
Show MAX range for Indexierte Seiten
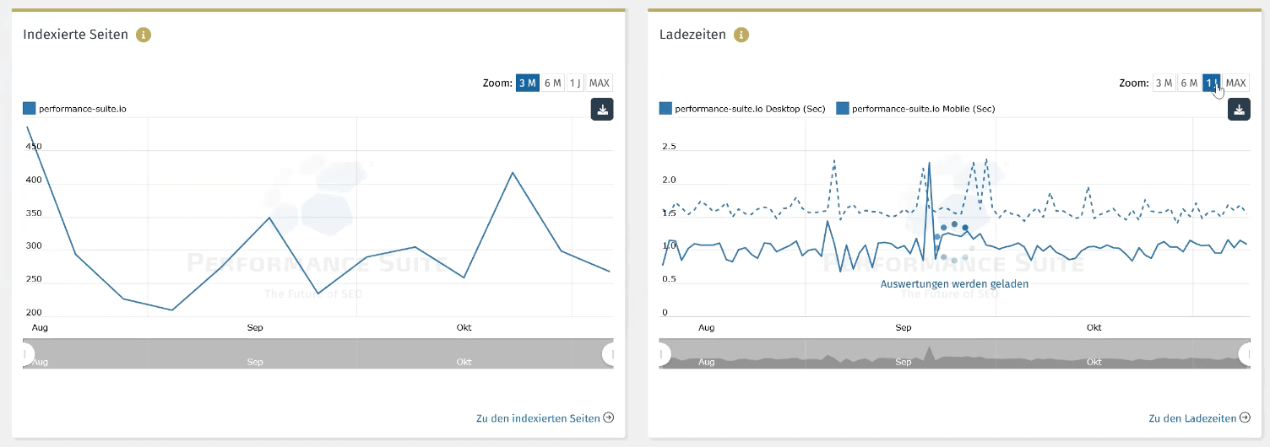click(x=600, y=83)
